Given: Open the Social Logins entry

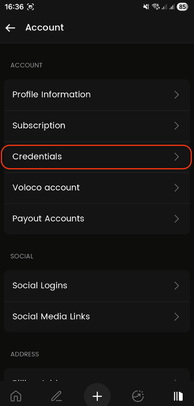Looking at the screenshot, I should pos(97,286).
